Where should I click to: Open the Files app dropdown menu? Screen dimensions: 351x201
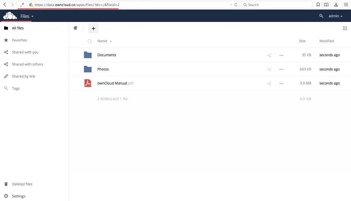[27, 16]
